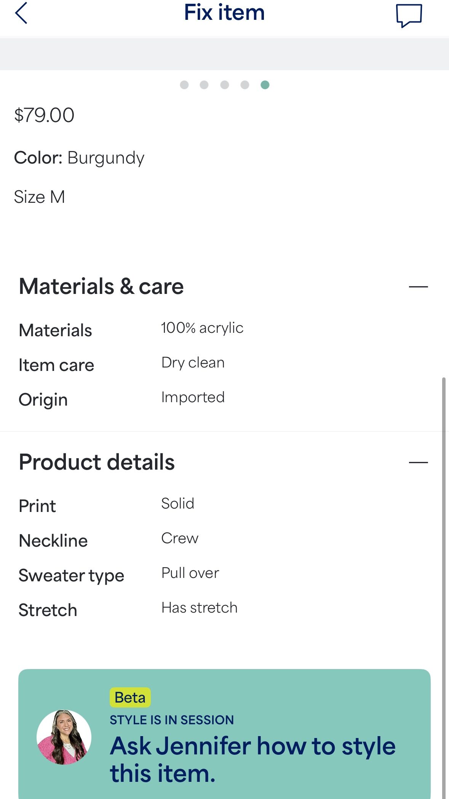
Task: Click the Product details heading
Action: click(x=97, y=462)
